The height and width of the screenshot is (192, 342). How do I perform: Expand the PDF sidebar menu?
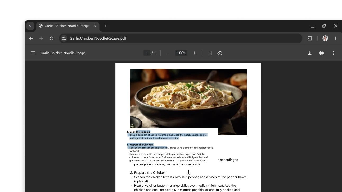[x=33, y=53]
